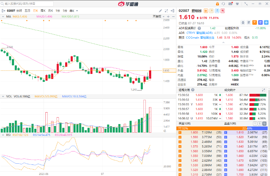
Task: Open the note memo icon
Action: [249, 22]
